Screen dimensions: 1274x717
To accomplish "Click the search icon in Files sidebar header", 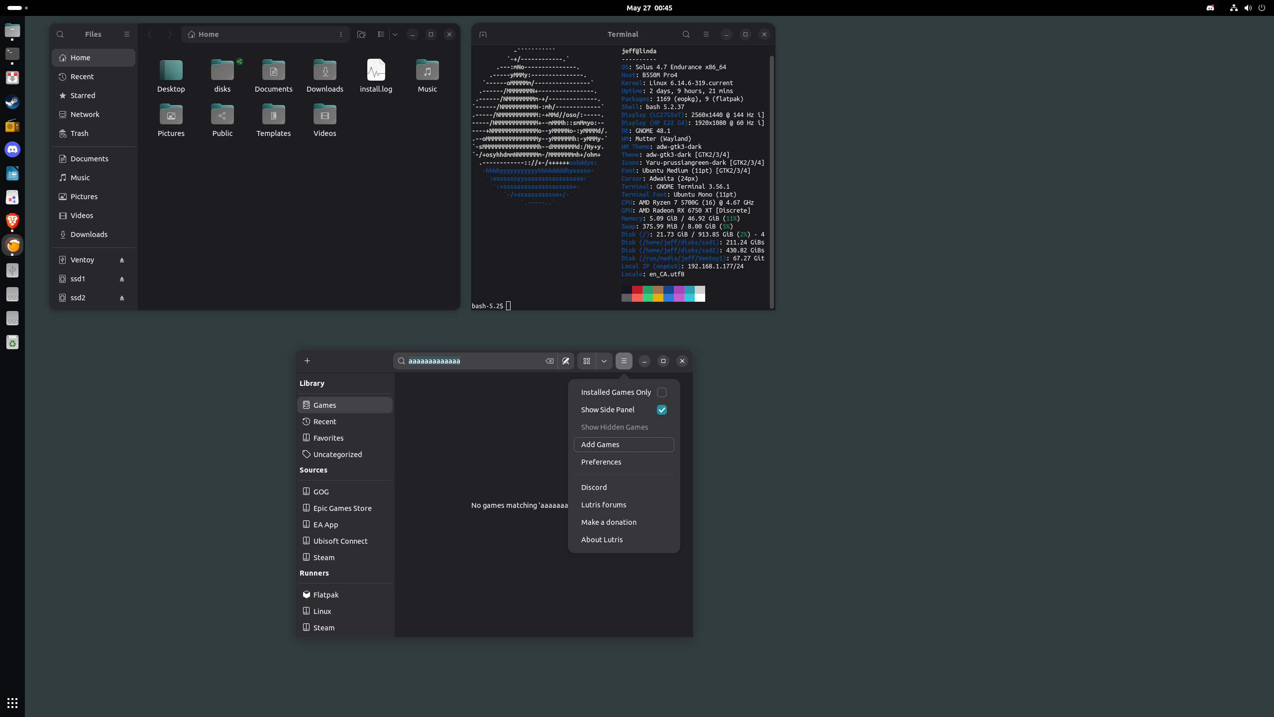I will (x=60, y=34).
